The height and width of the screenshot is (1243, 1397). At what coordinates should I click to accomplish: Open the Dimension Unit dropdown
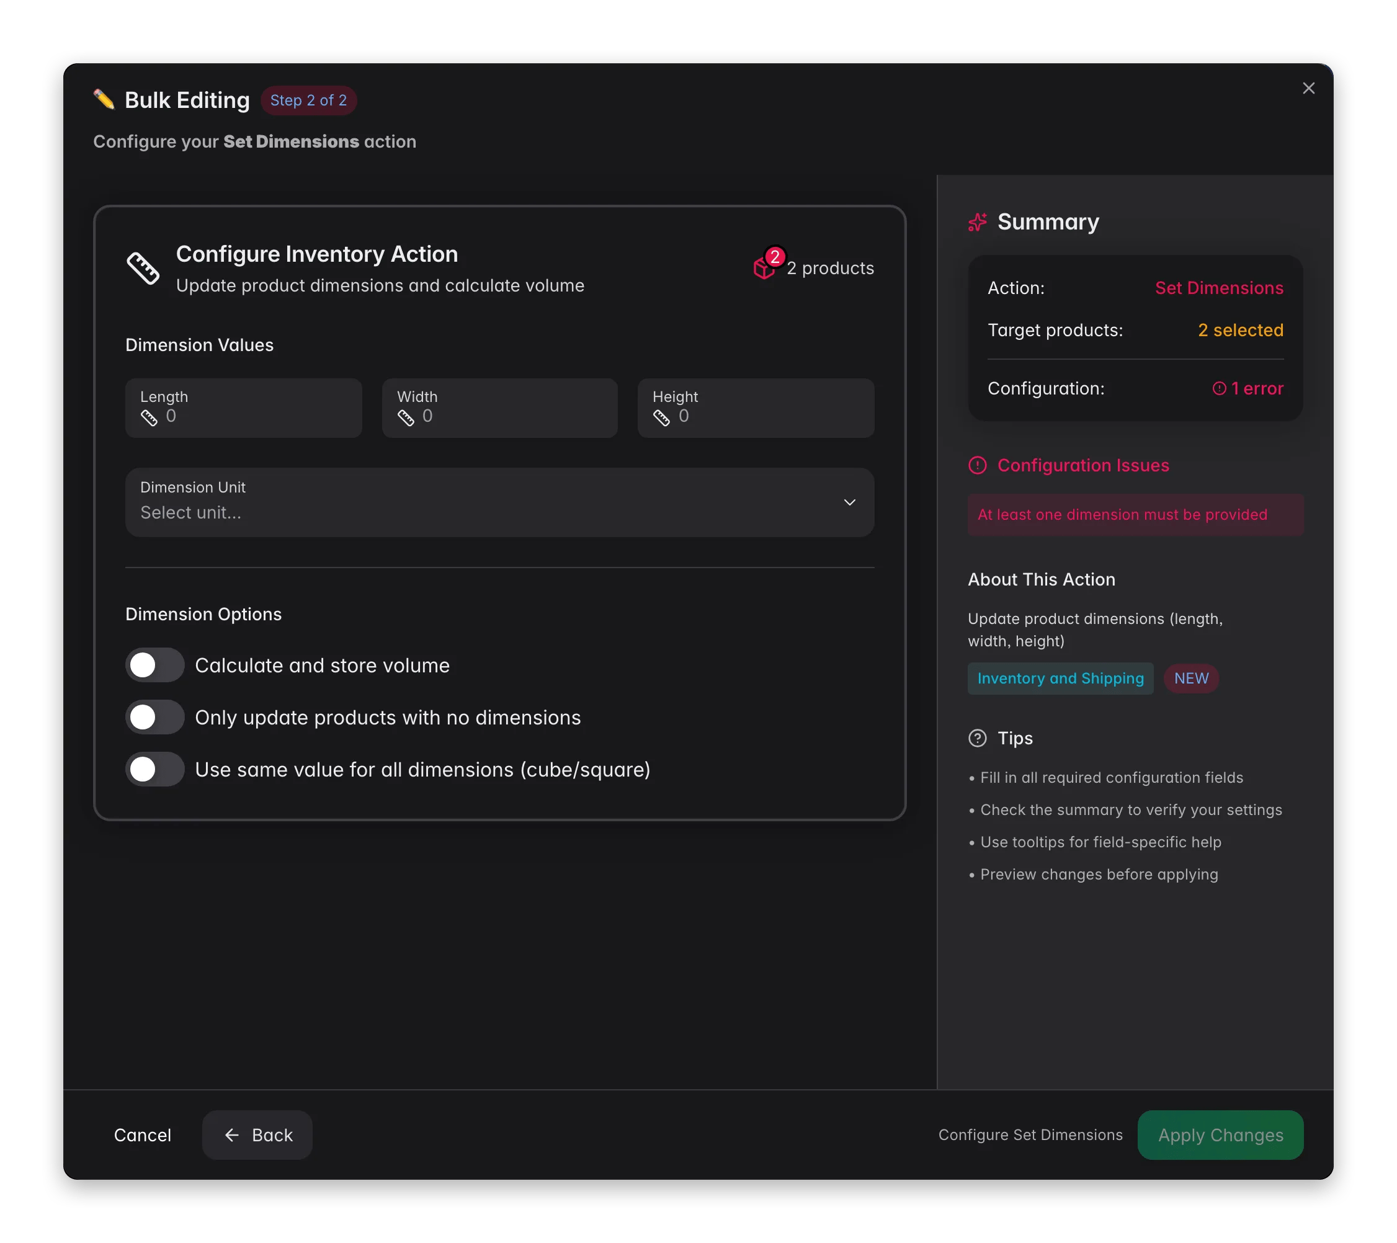[x=499, y=502]
